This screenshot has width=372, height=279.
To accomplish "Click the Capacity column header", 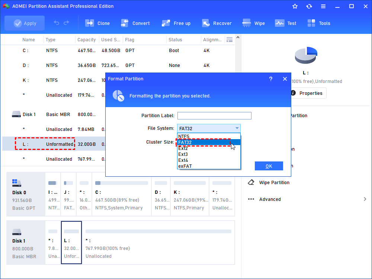I will [x=87, y=40].
